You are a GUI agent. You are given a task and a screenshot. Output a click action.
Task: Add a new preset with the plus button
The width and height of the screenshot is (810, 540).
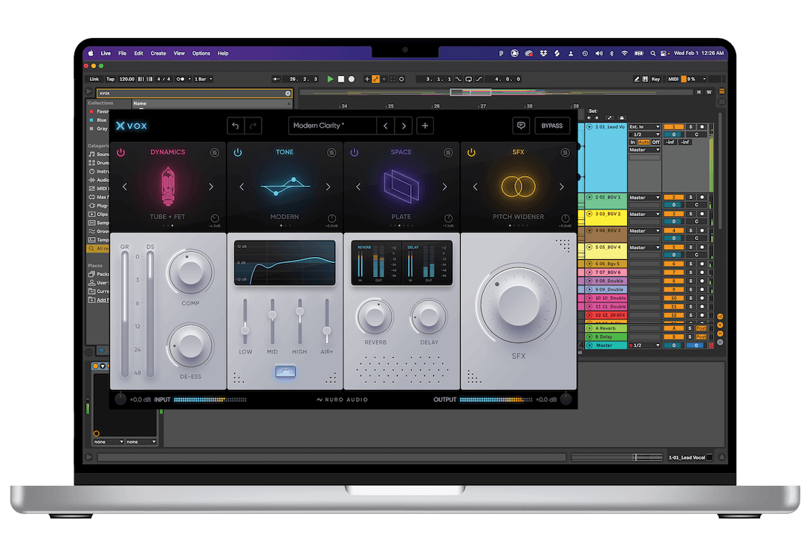click(425, 126)
